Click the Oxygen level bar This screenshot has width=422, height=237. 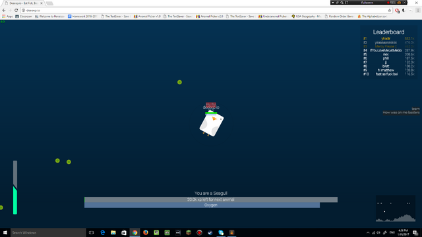click(202, 205)
